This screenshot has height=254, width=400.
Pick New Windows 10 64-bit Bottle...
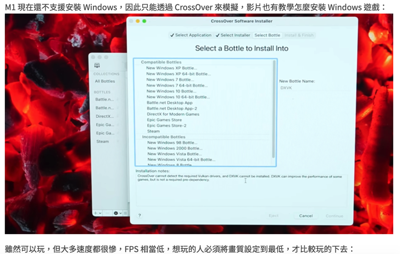pos(178,97)
